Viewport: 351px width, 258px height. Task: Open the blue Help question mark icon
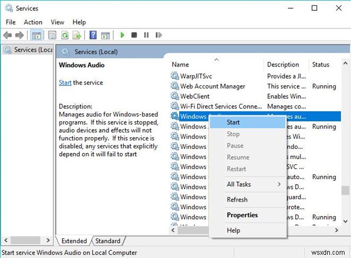click(93, 35)
